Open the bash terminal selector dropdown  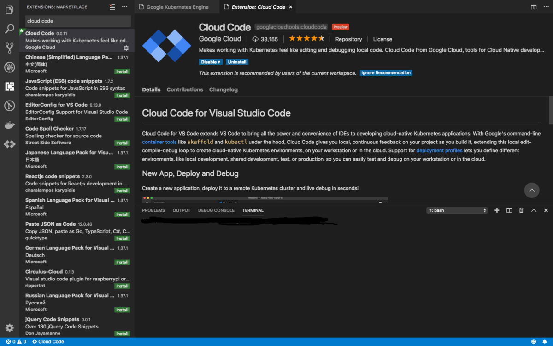(456, 210)
